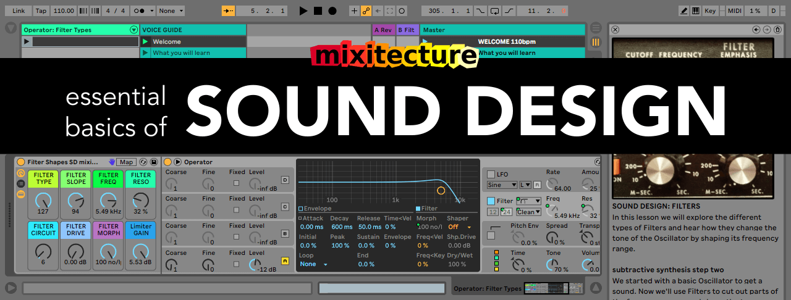The width and height of the screenshot is (791, 300).
Task: Click the Link button
Action: [19, 10]
